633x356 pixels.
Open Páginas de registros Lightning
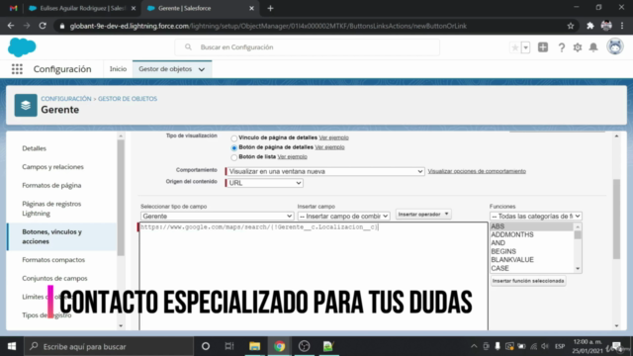51,209
